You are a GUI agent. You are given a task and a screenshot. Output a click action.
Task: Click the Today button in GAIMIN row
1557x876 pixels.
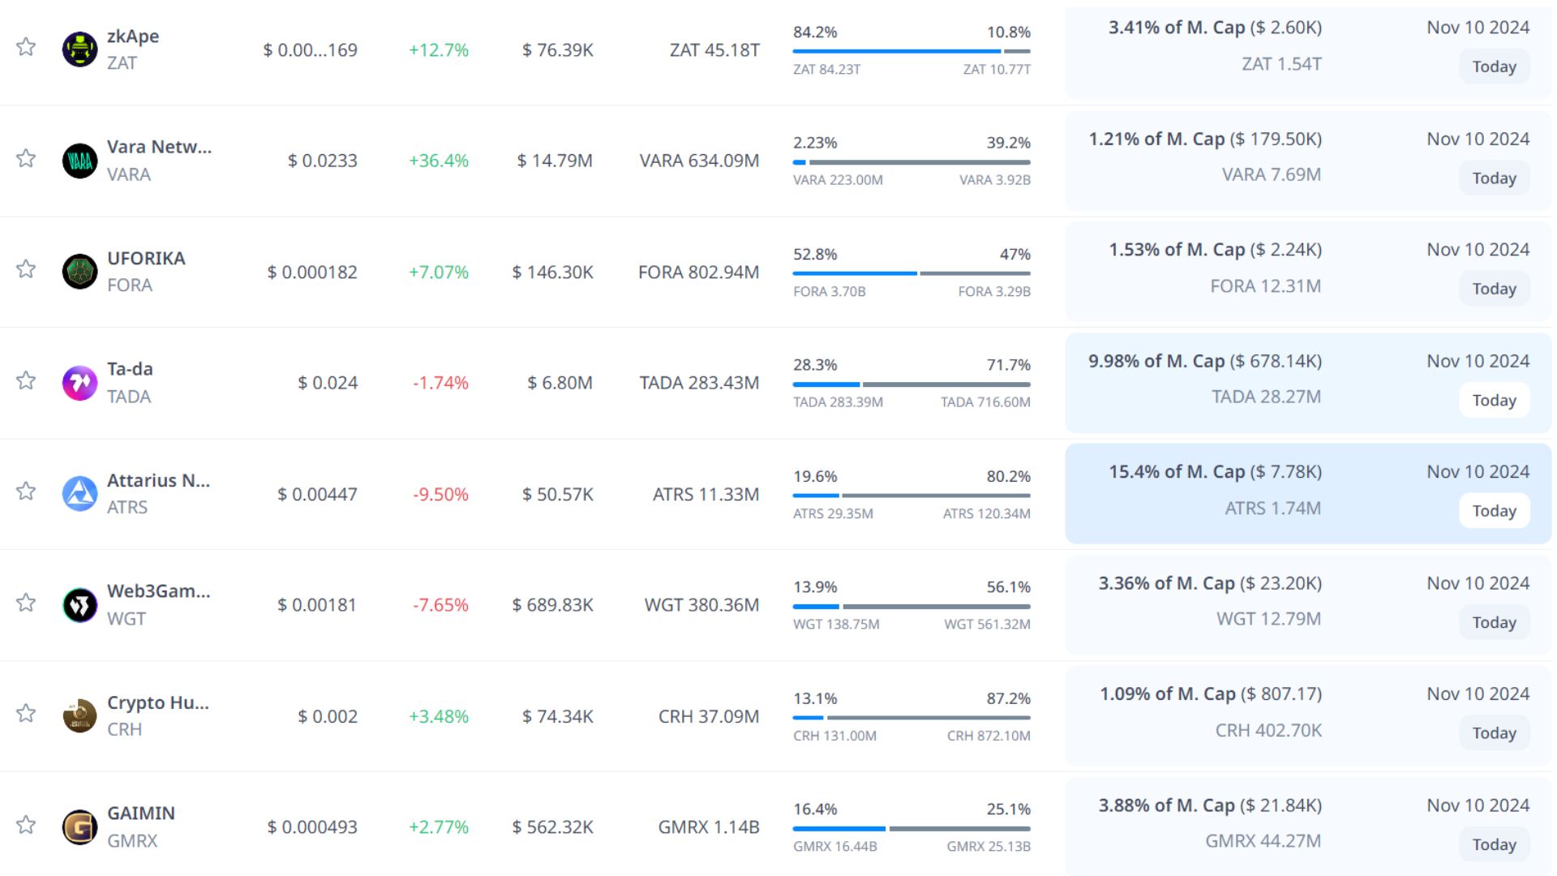[1494, 844]
